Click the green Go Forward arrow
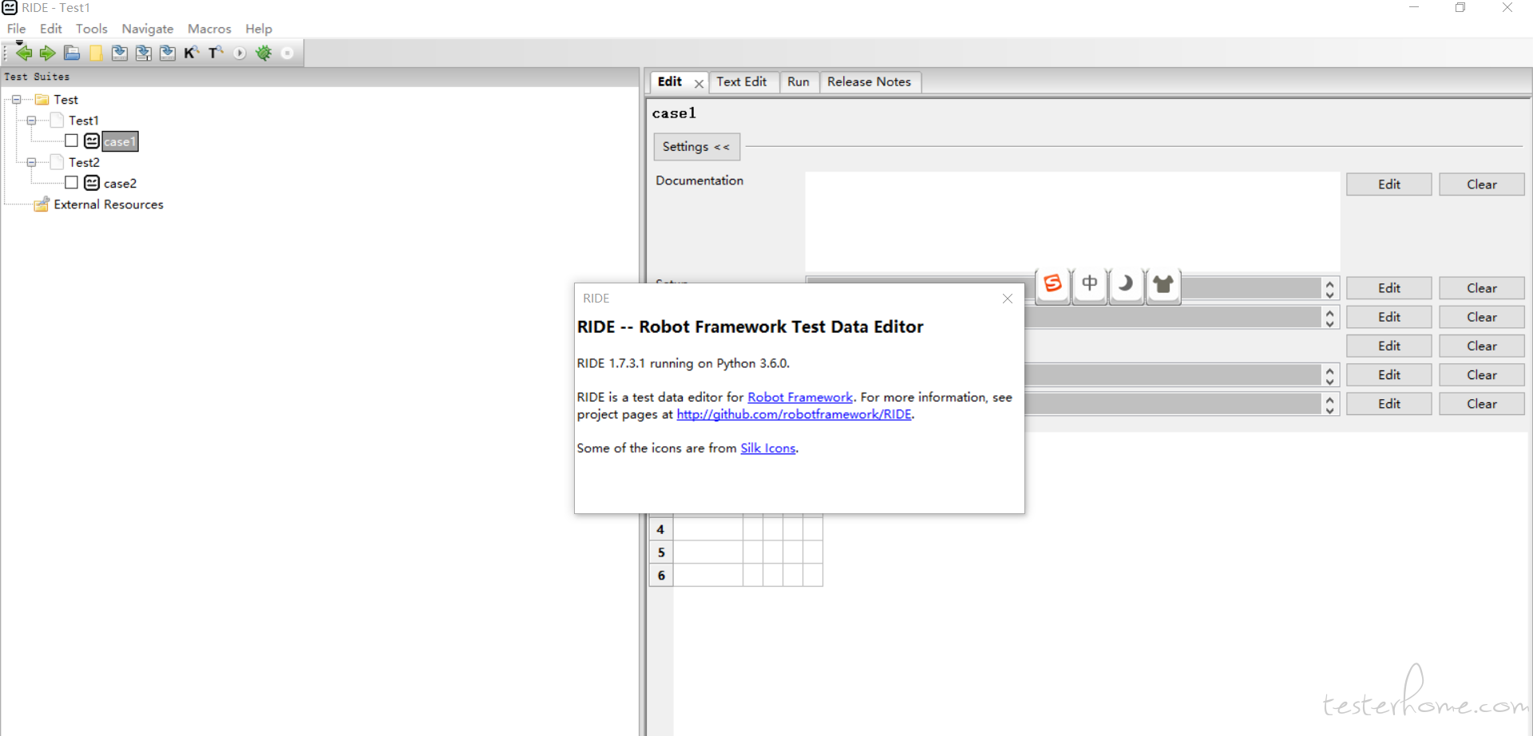 tap(48, 53)
